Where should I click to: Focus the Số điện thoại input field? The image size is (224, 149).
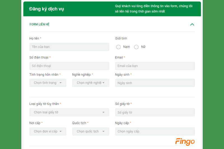click(69, 66)
